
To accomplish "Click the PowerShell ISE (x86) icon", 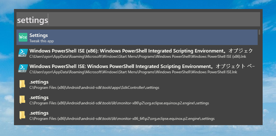I will [x=23, y=53].
